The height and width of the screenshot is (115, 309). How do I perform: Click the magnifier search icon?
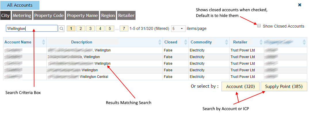[62, 28]
